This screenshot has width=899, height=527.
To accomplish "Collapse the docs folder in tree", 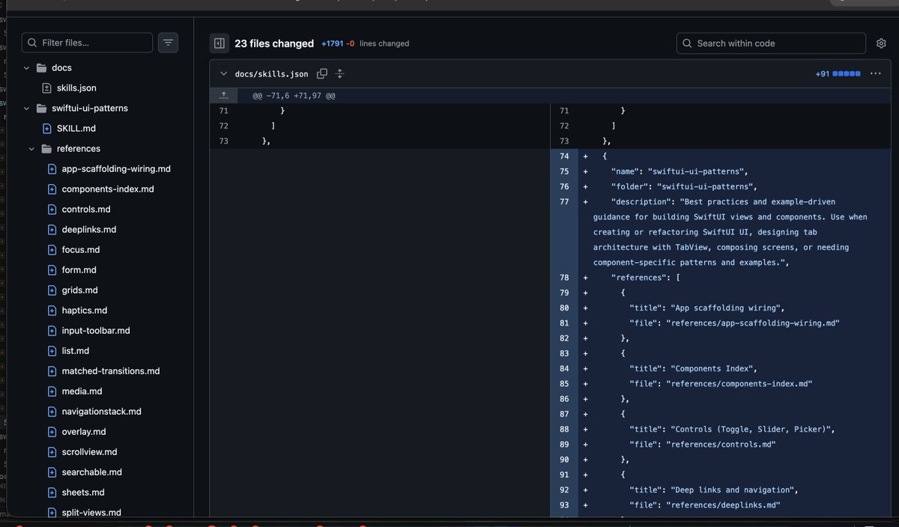I will coord(26,67).
